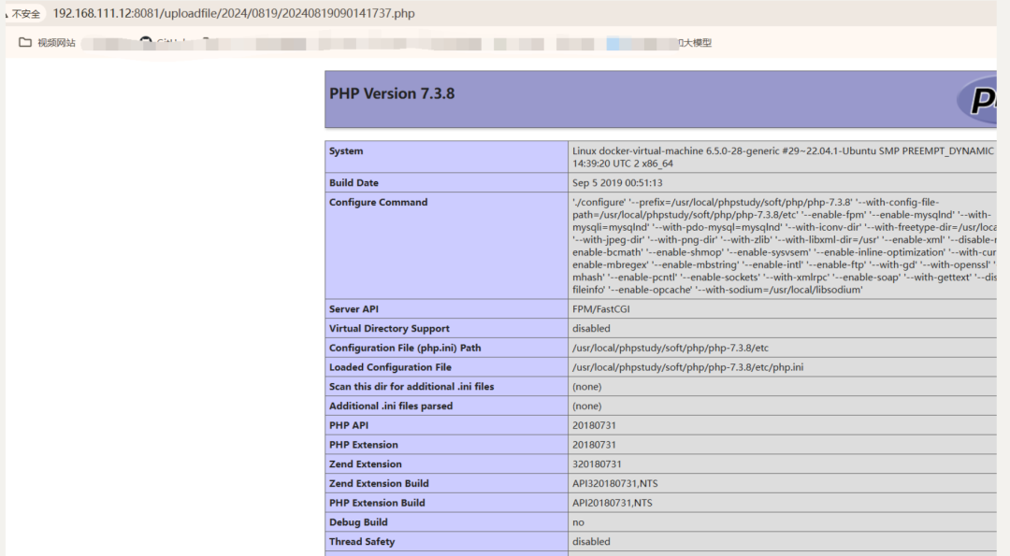Click the Linux docker-virtual-machine system value
Screen dimensions: 1010x556
783,157
